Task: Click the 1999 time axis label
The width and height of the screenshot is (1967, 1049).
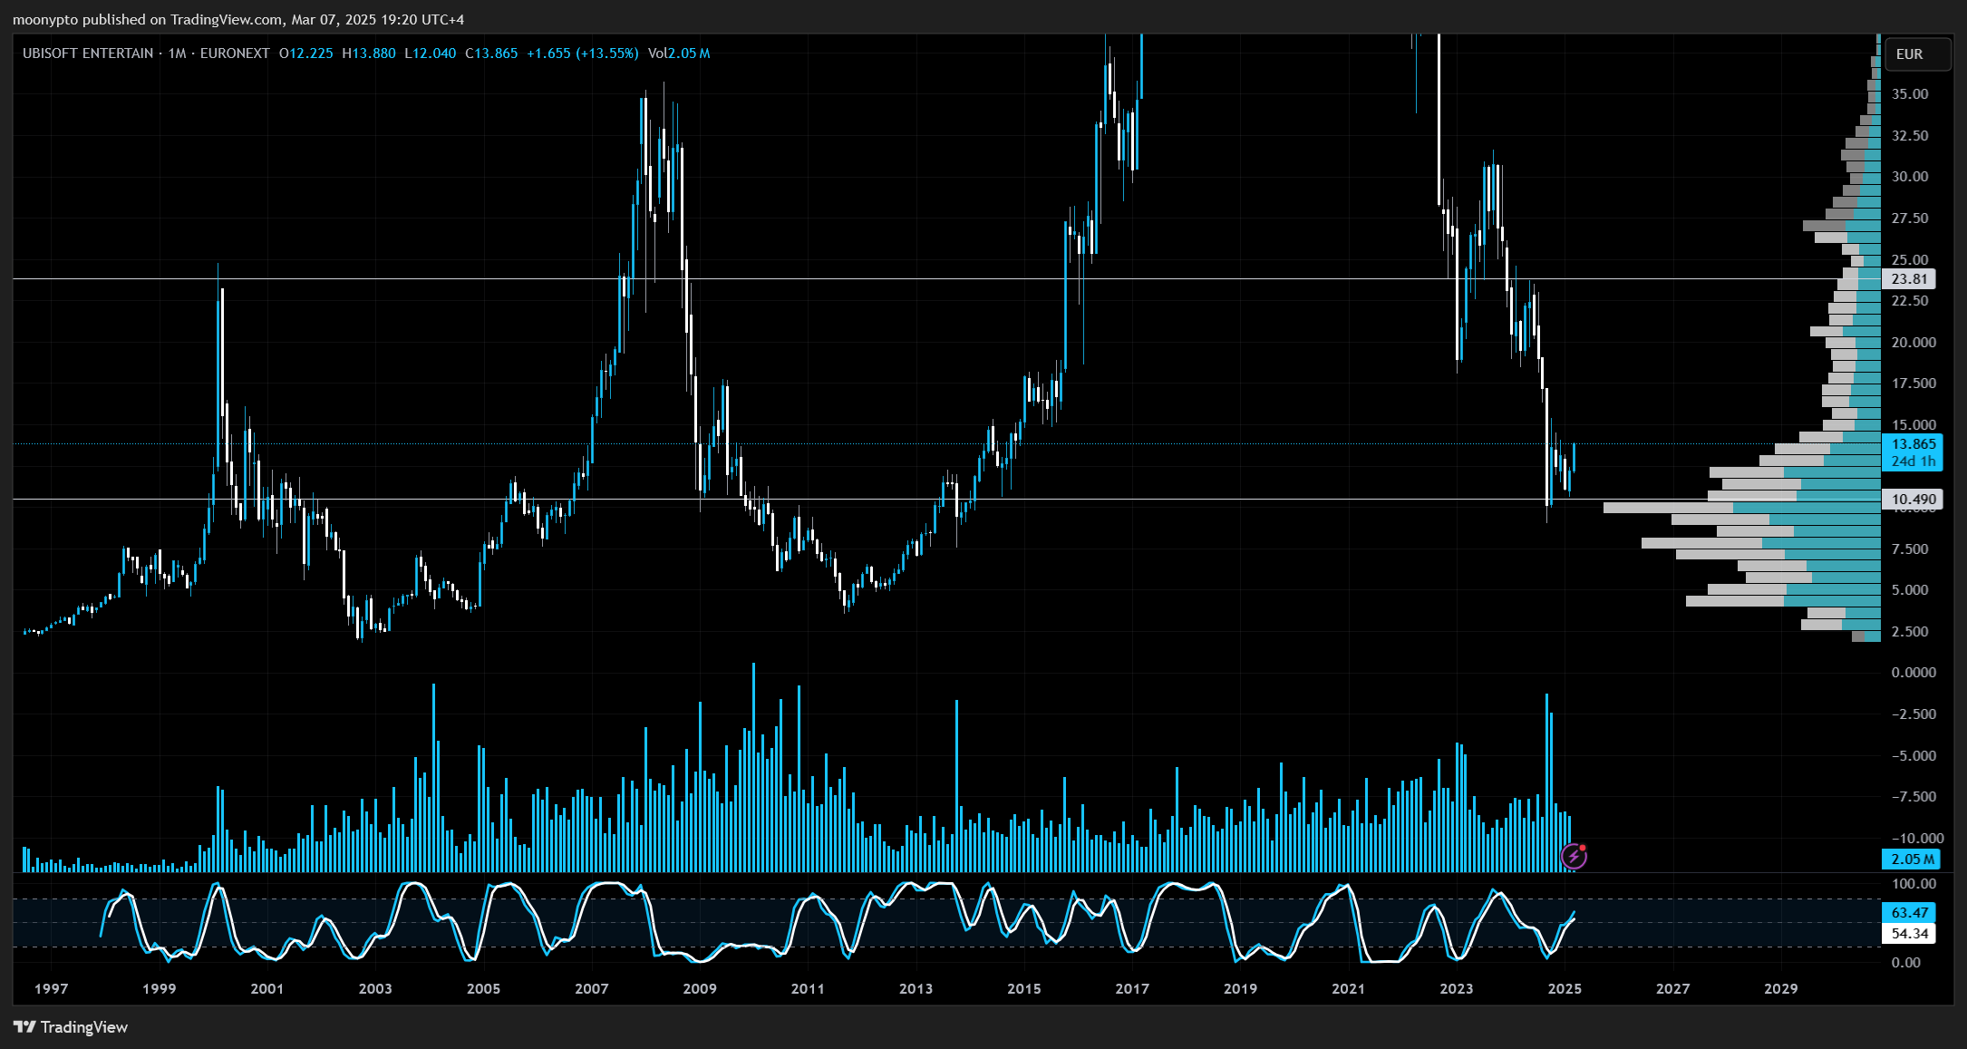Action: click(160, 989)
